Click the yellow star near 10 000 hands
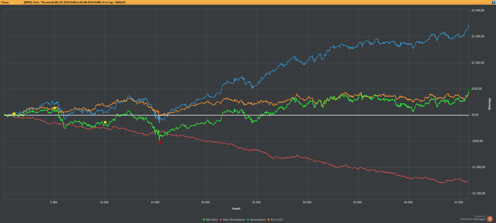Screen dimensions: 496x223 tap(105, 122)
